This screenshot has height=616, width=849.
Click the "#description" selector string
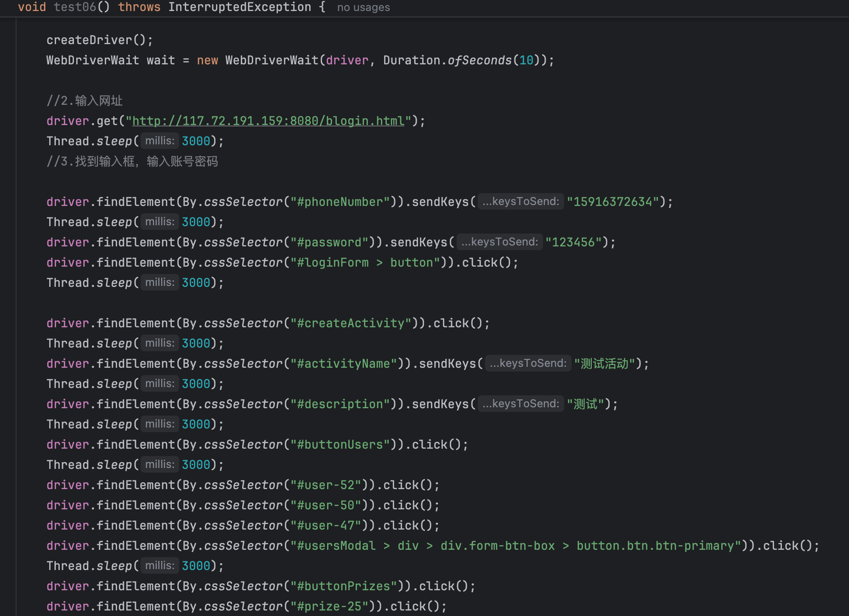pyautogui.click(x=340, y=404)
